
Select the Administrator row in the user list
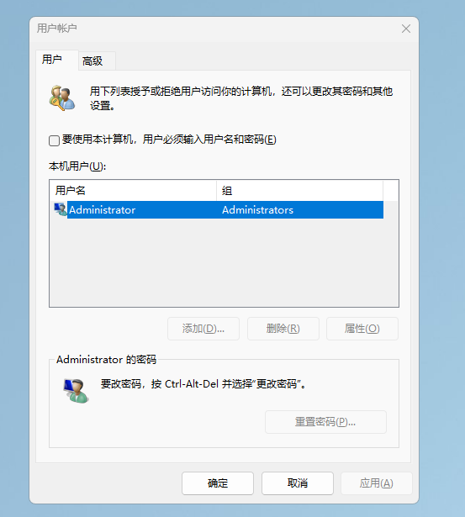[219, 209]
